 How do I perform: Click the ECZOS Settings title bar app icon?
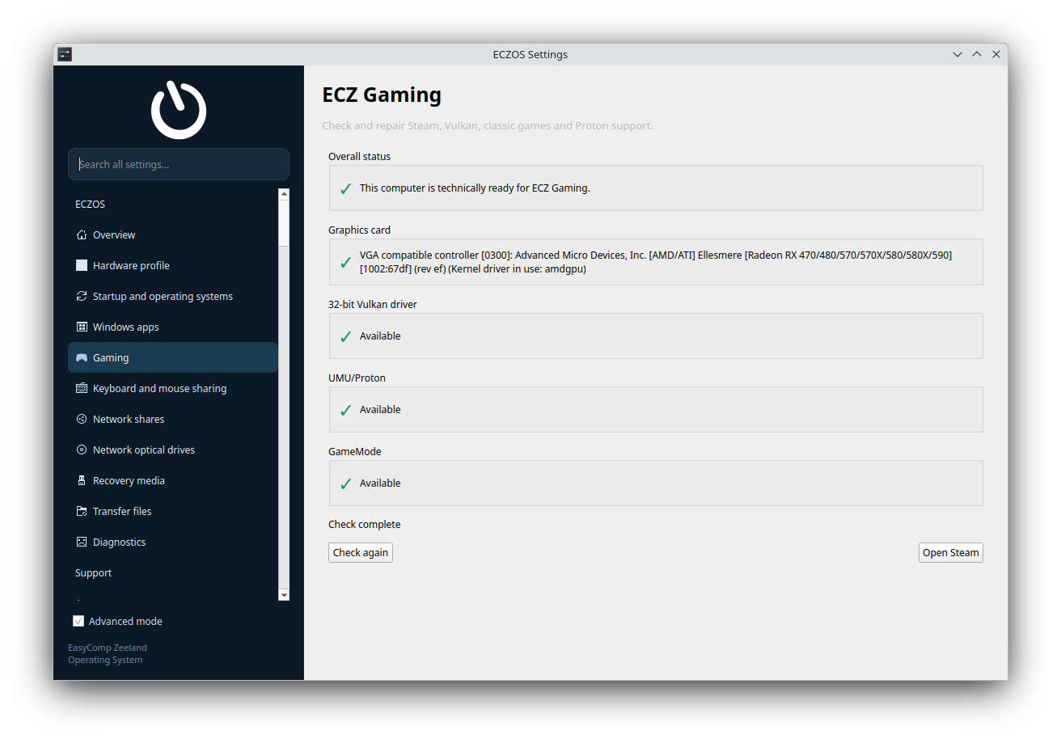[65, 54]
